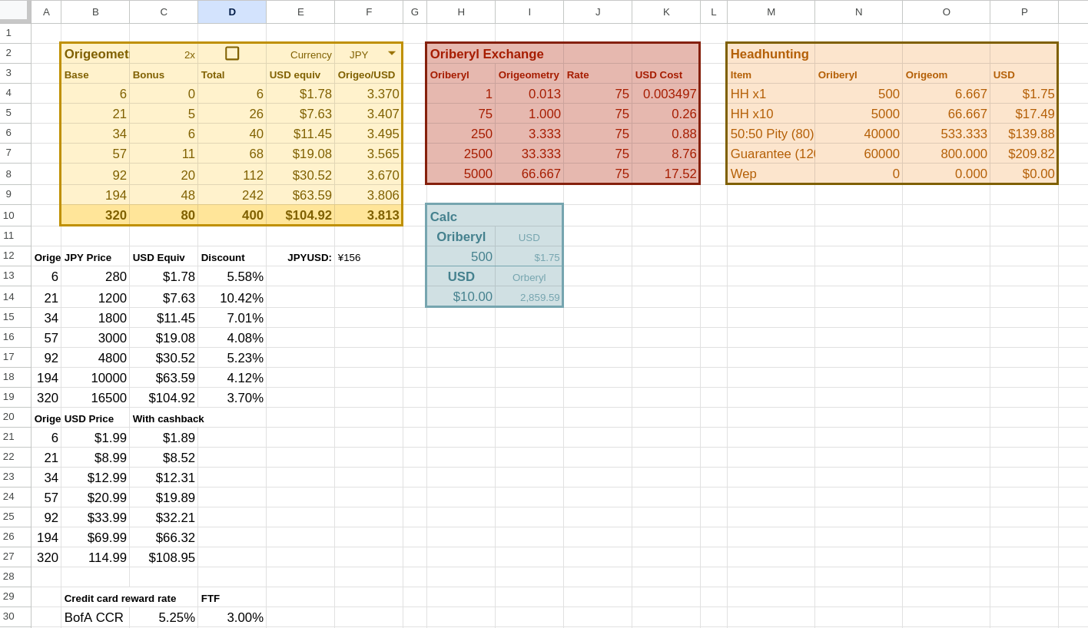The image size is (1088, 628).
Task: Select the total cell showing 400
Action: [x=232, y=215]
